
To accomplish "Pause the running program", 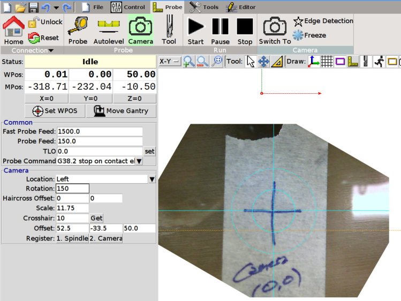I will 220,29.
